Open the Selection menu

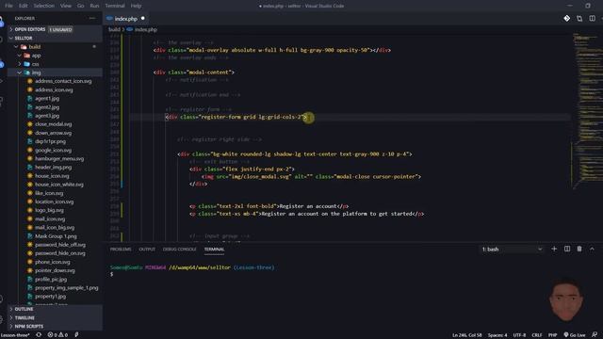44,6
